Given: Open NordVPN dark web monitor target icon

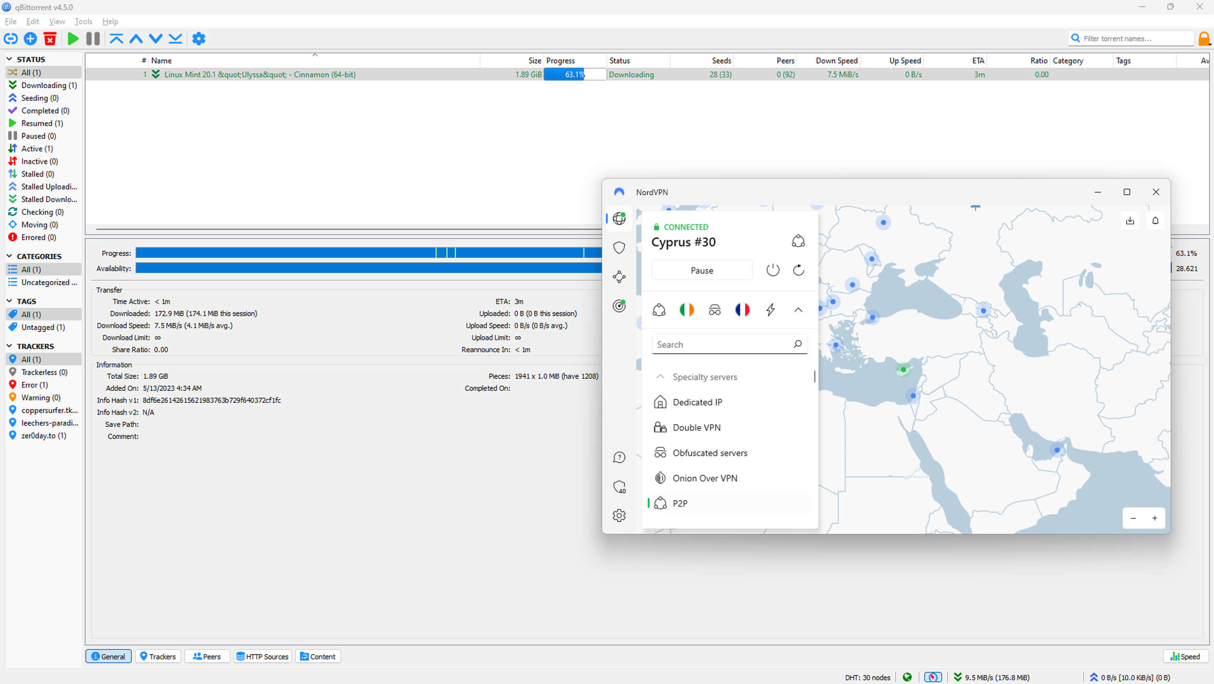Looking at the screenshot, I should pyautogui.click(x=619, y=306).
